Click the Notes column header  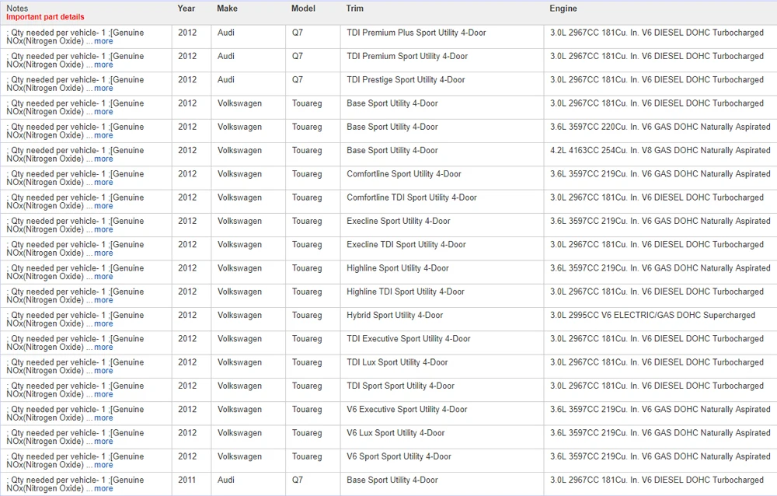click(17, 9)
